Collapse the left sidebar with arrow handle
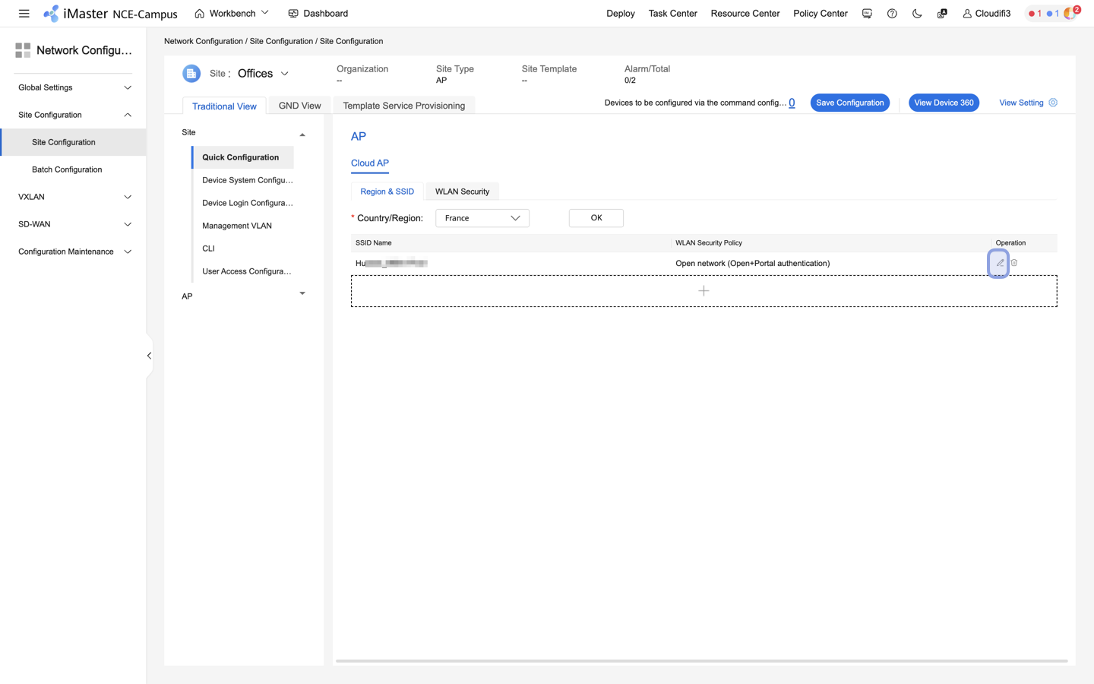 [149, 356]
